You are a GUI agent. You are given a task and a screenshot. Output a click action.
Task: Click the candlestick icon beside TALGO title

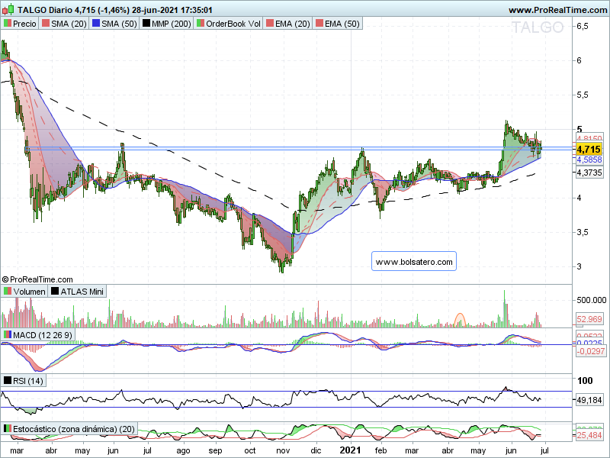(x=8, y=9)
